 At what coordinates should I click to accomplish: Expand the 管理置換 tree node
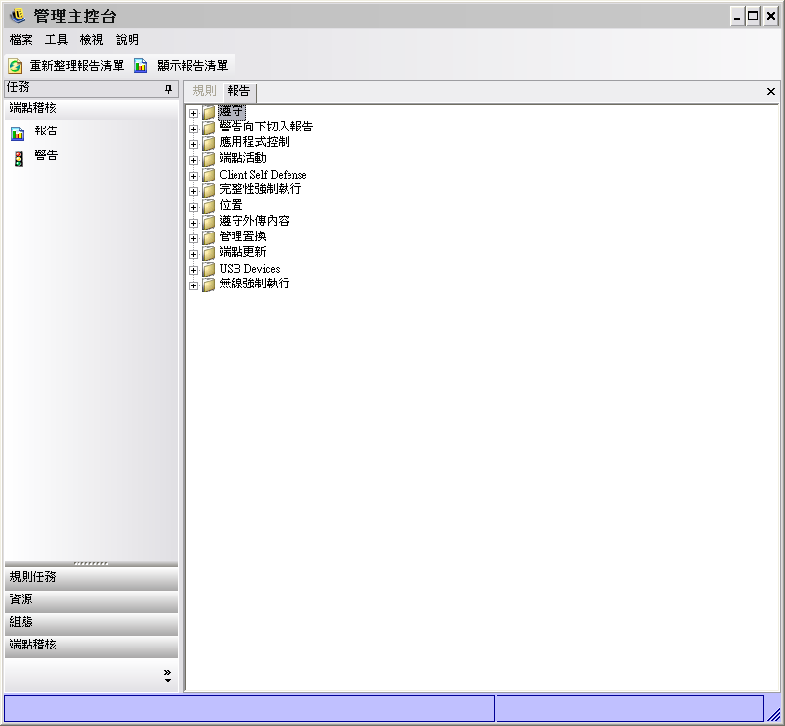click(193, 238)
